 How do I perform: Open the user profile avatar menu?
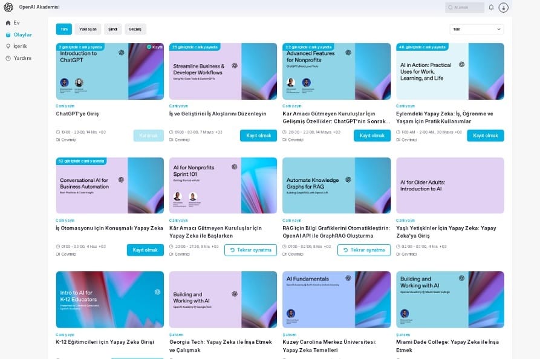pyautogui.click(x=503, y=7)
